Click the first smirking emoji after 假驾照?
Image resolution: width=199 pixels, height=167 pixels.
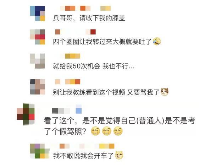[x=95, y=131]
